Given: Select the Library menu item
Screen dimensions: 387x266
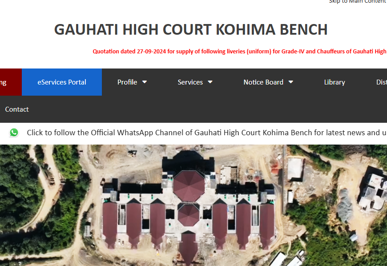Looking at the screenshot, I should [x=335, y=82].
